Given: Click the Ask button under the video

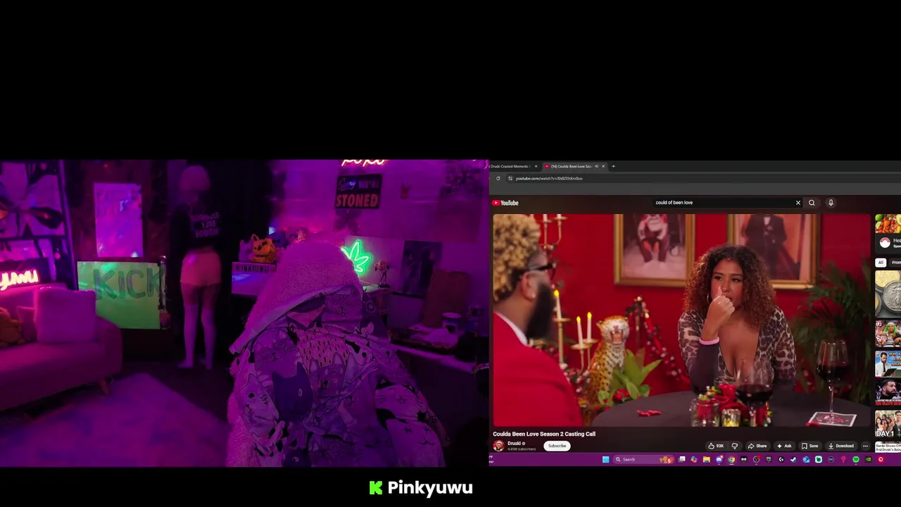Looking at the screenshot, I should pyautogui.click(x=784, y=446).
